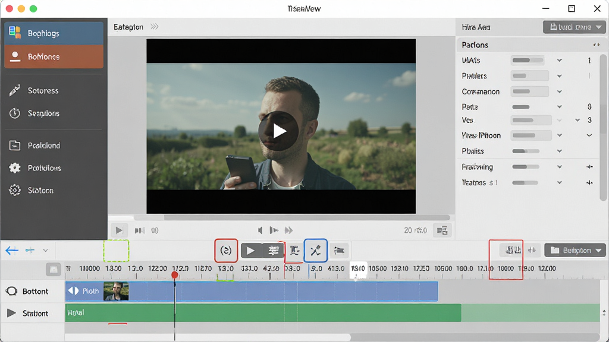Click the dark lines icon next to the timeline play button
The height and width of the screenshot is (342, 609).
tap(274, 251)
